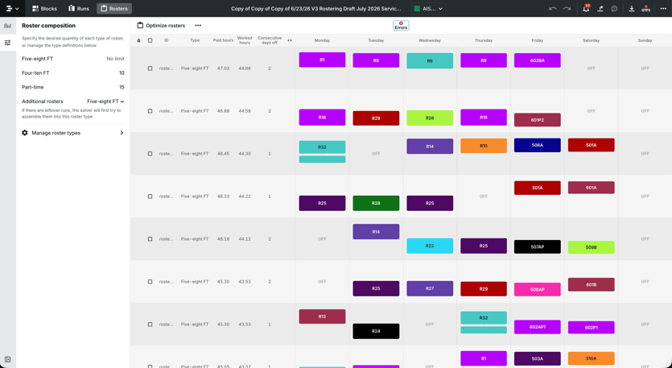Open the comments speech bubble icon
672x368 pixels.
pos(614,9)
